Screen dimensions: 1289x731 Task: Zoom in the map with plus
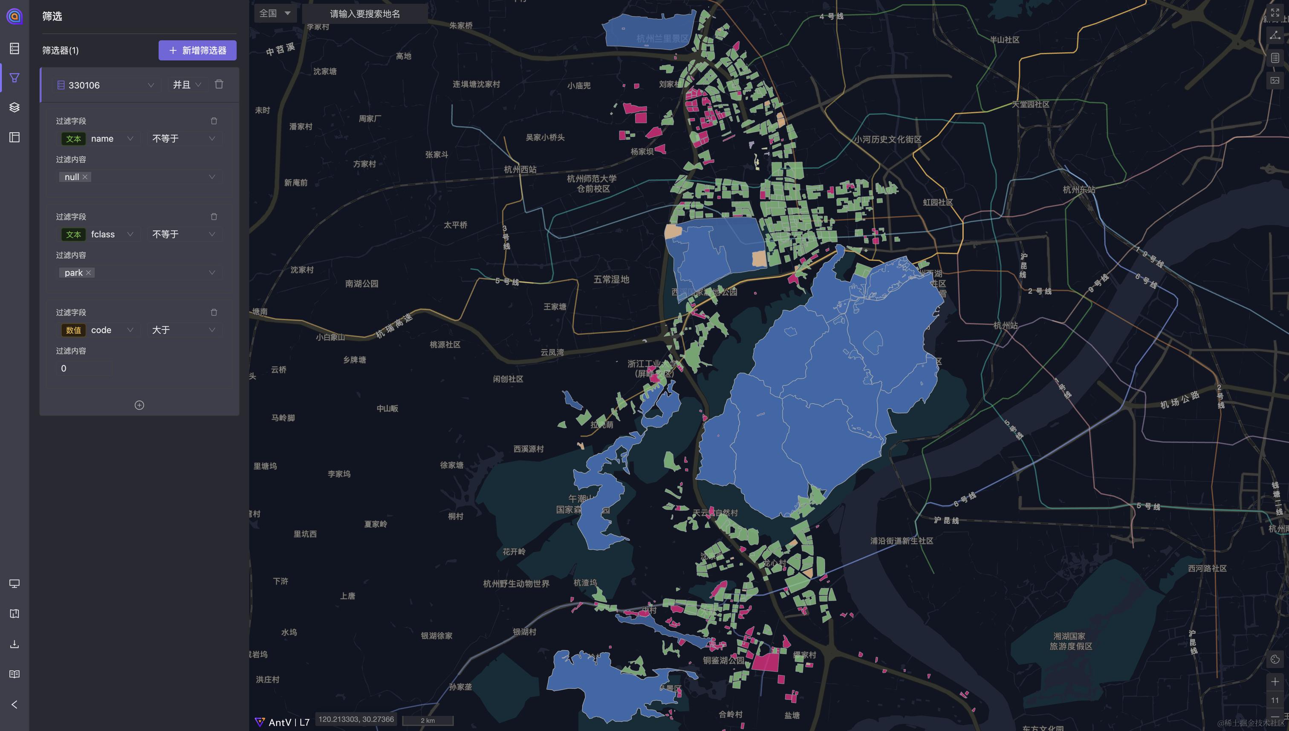1275,681
